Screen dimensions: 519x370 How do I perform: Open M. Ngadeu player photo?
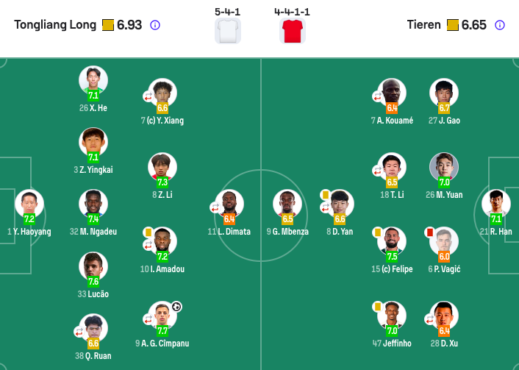tap(93, 202)
